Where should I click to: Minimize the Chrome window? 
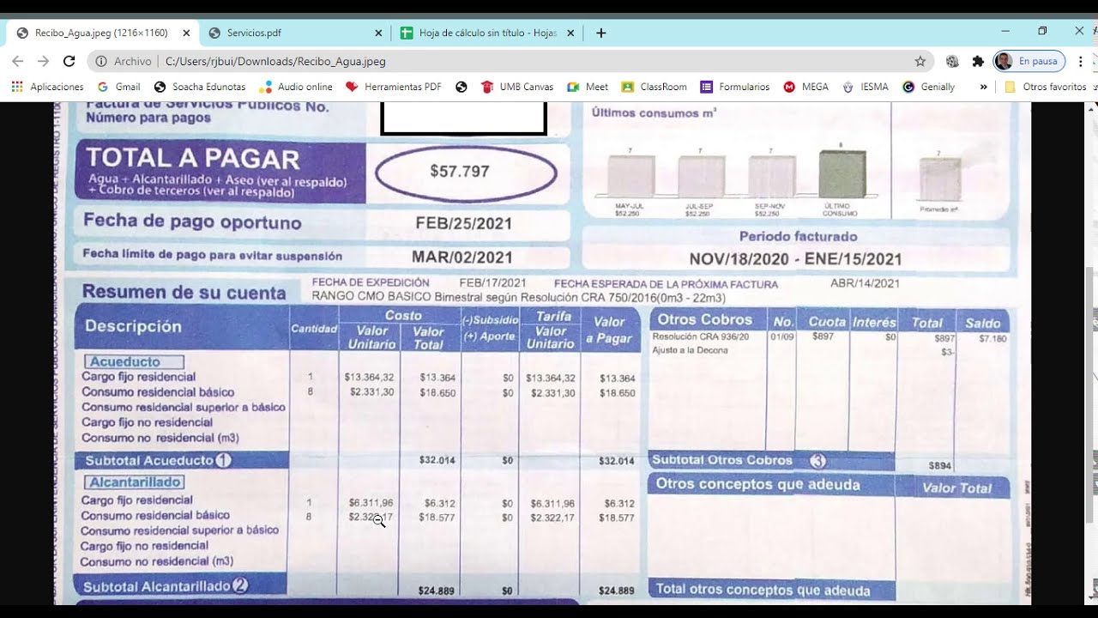pyautogui.click(x=1005, y=31)
